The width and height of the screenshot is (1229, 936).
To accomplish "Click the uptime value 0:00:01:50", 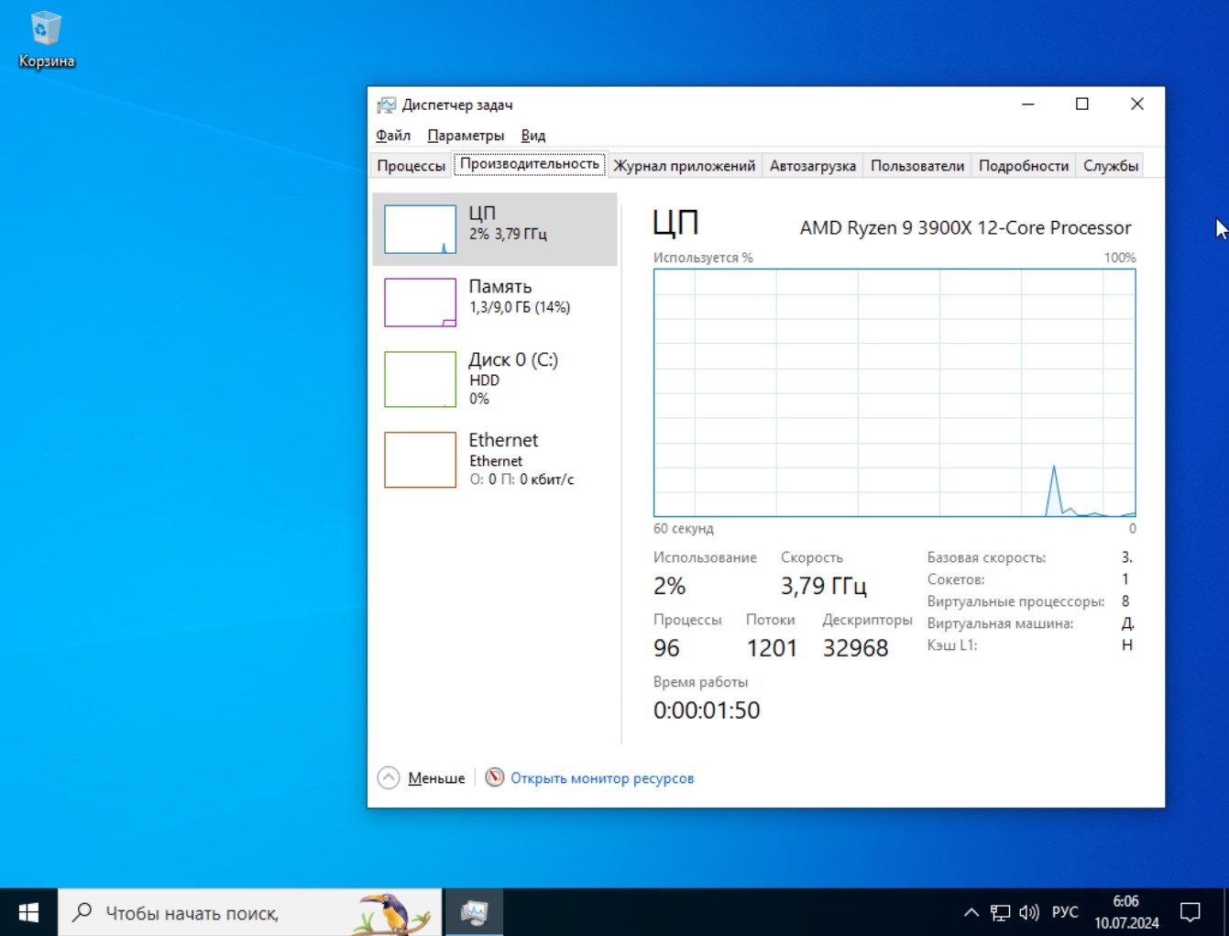I will pyautogui.click(x=707, y=710).
